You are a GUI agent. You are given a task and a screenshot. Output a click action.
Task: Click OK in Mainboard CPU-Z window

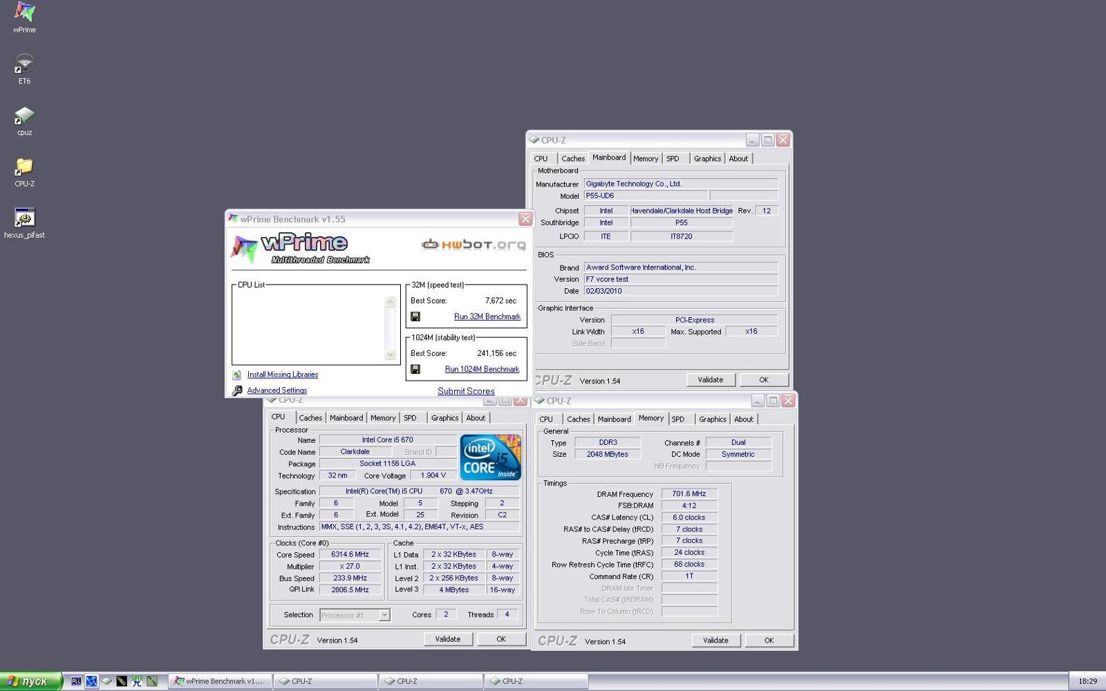[764, 379]
